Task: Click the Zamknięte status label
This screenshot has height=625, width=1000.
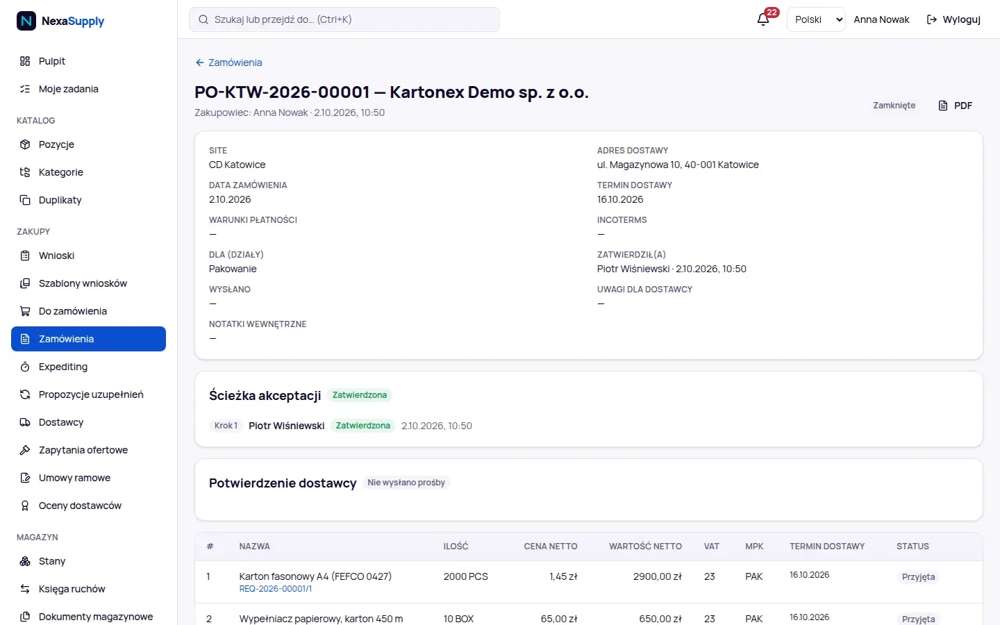Action: coord(894,106)
